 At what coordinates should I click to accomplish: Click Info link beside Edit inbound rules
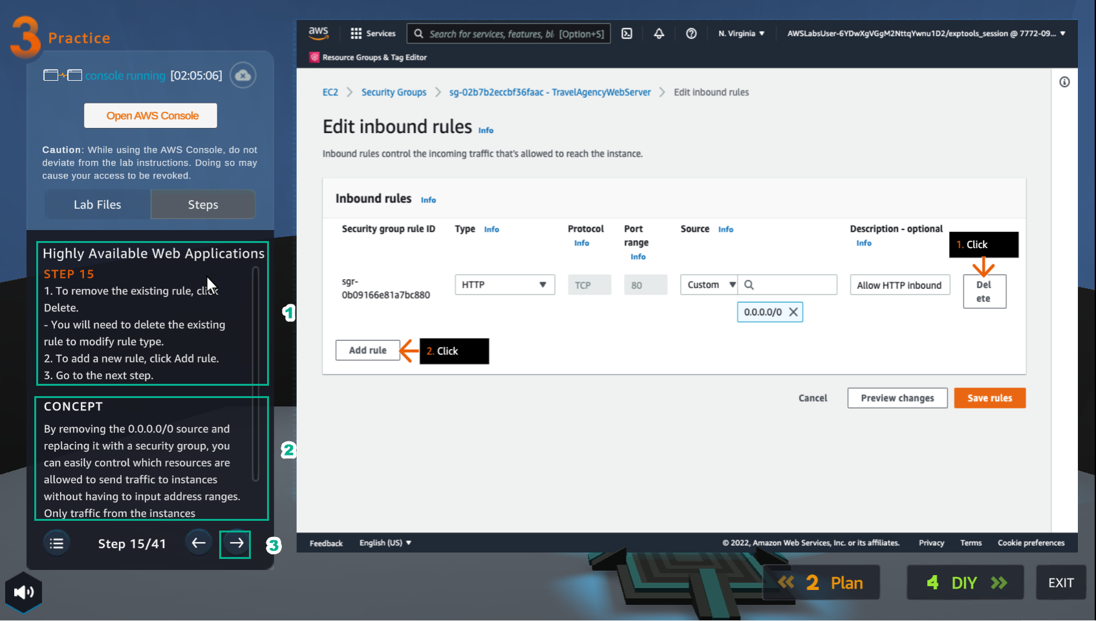pyautogui.click(x=486, y=131)
